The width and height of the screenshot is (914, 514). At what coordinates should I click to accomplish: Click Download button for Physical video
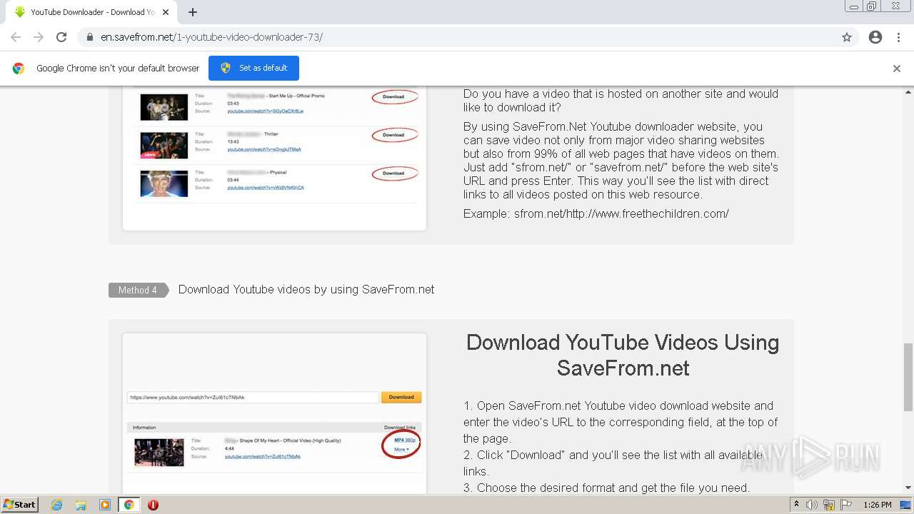[x=393, y=173]
